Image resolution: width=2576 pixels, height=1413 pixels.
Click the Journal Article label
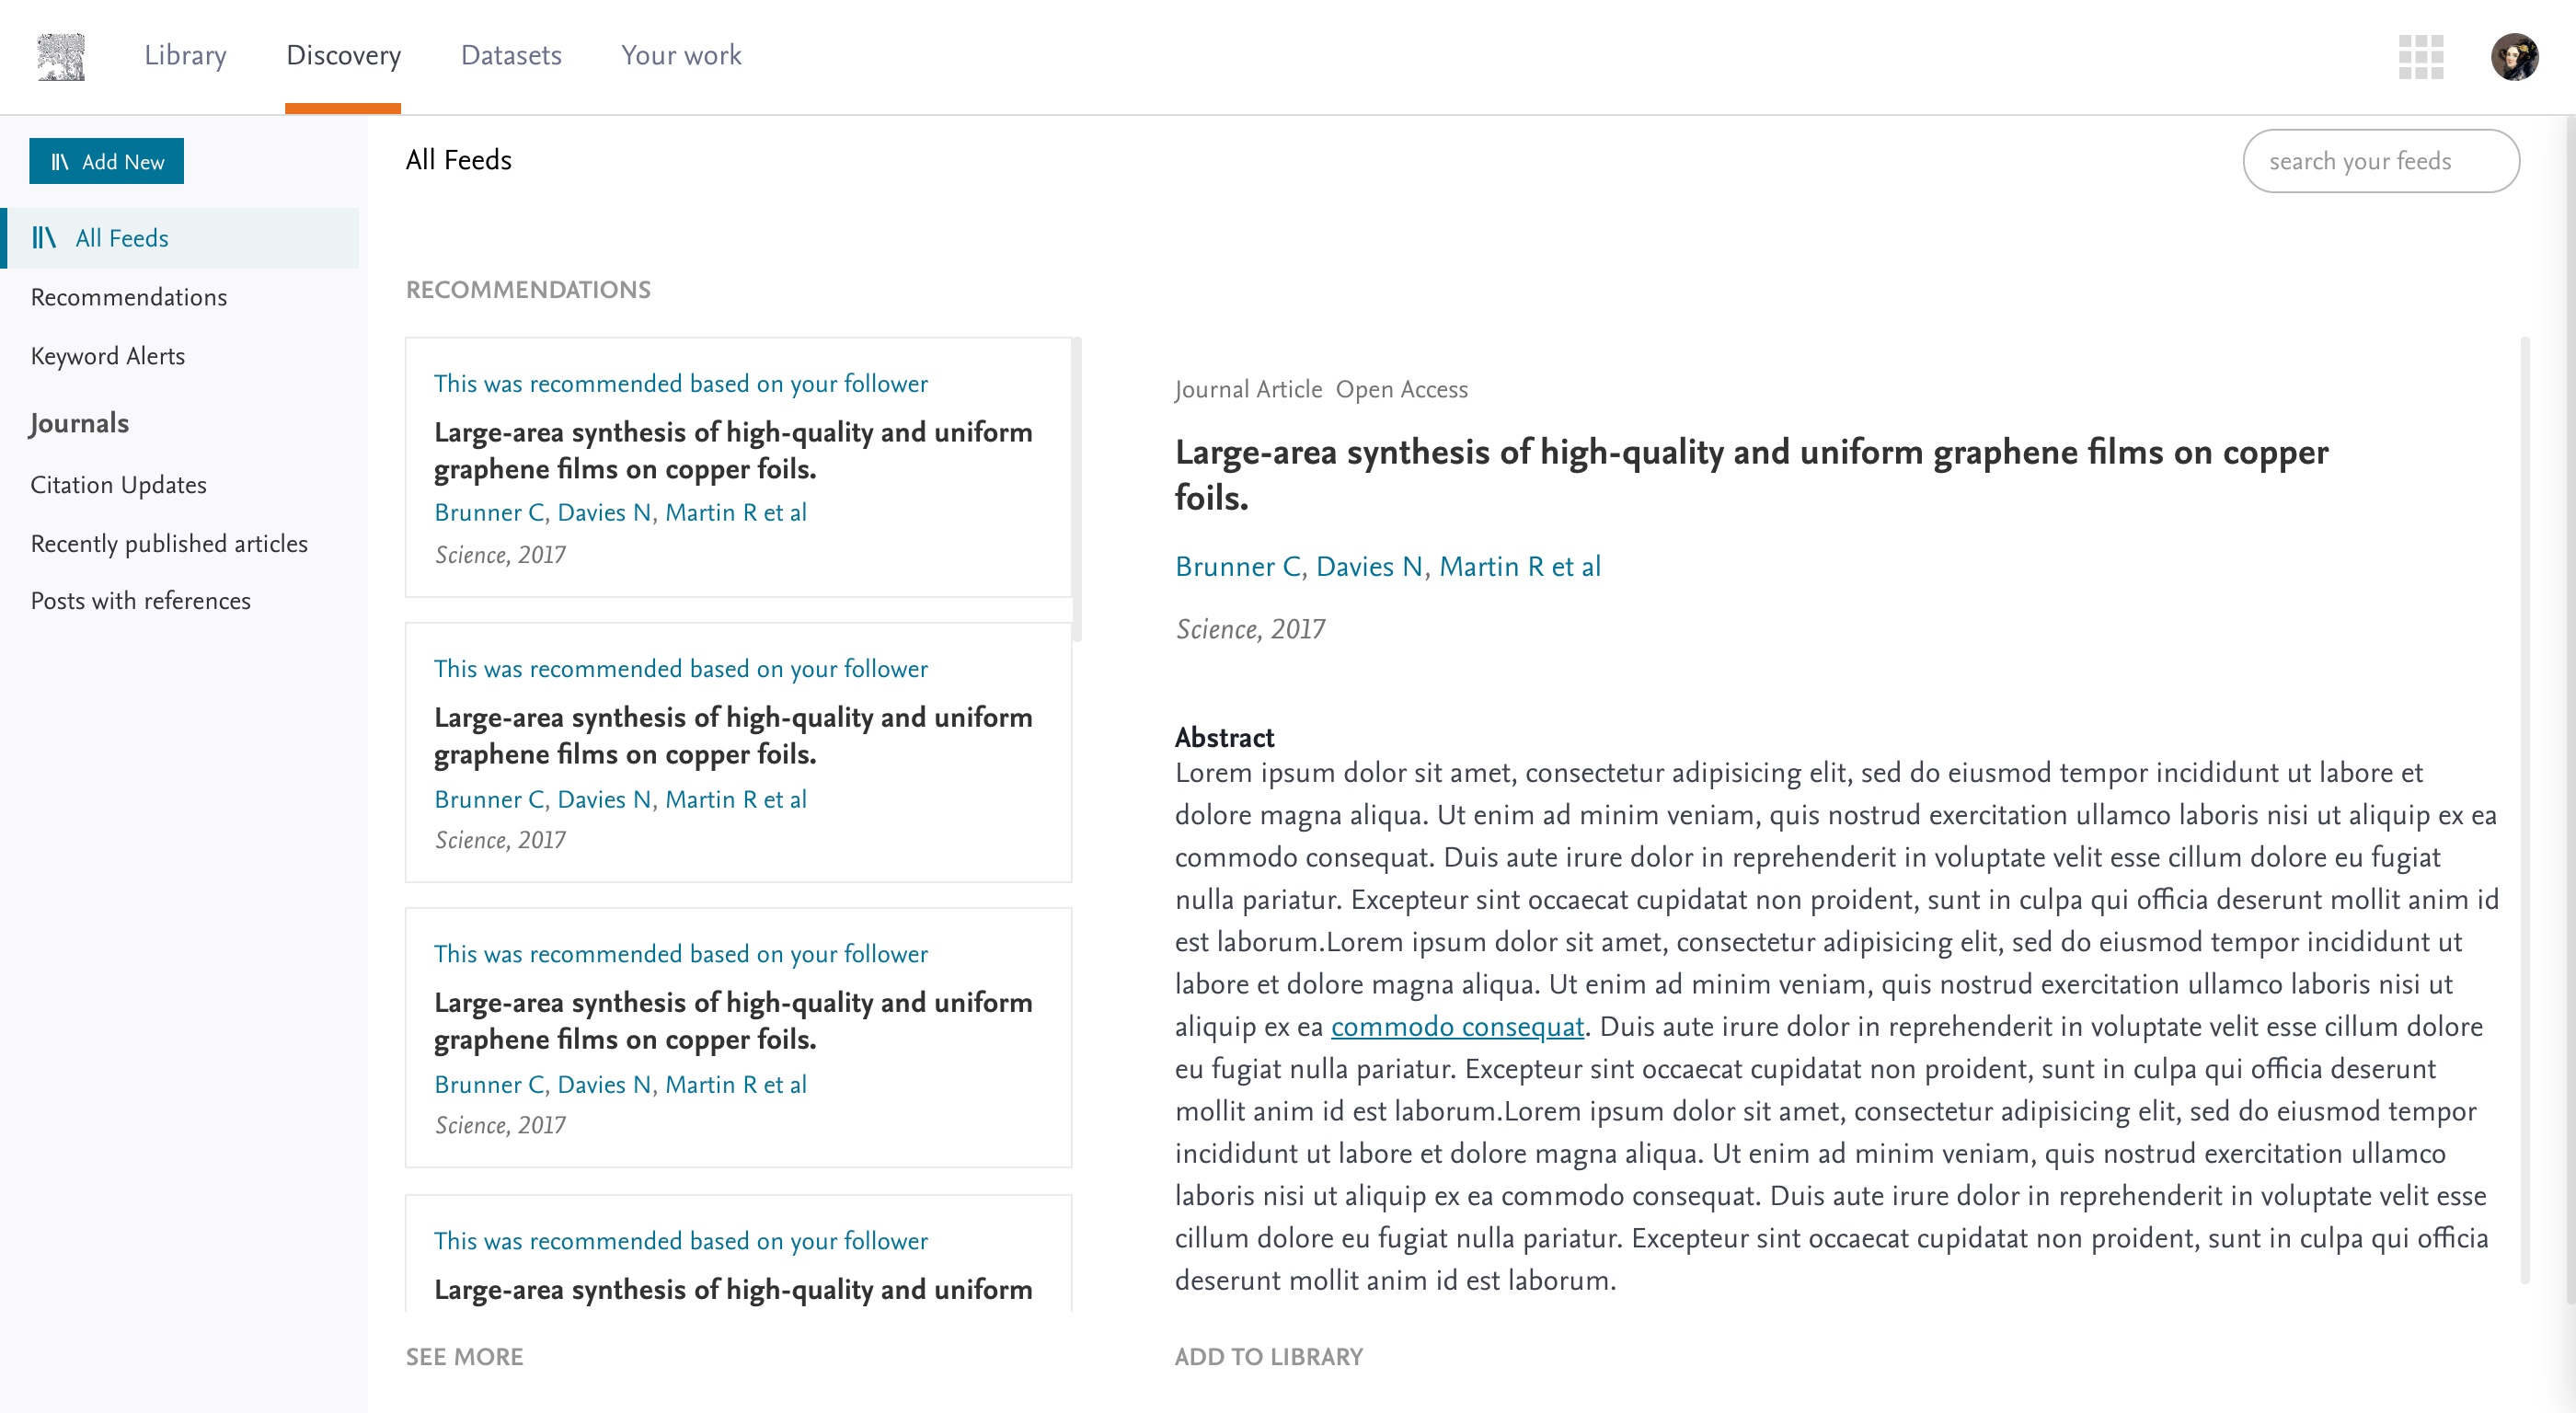(1249, 390)
